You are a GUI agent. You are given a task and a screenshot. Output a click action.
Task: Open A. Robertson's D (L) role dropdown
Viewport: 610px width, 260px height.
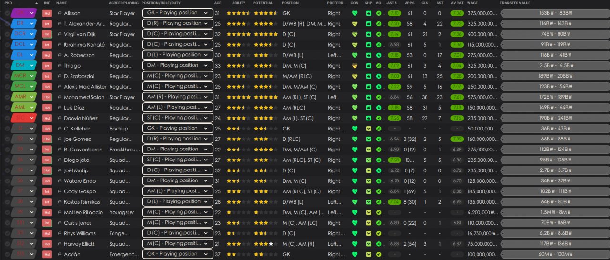[x=178, y=55]
